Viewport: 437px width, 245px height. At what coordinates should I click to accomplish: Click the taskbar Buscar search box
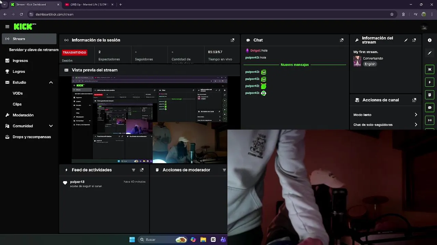pyautogui.click(x=163, y=240)
